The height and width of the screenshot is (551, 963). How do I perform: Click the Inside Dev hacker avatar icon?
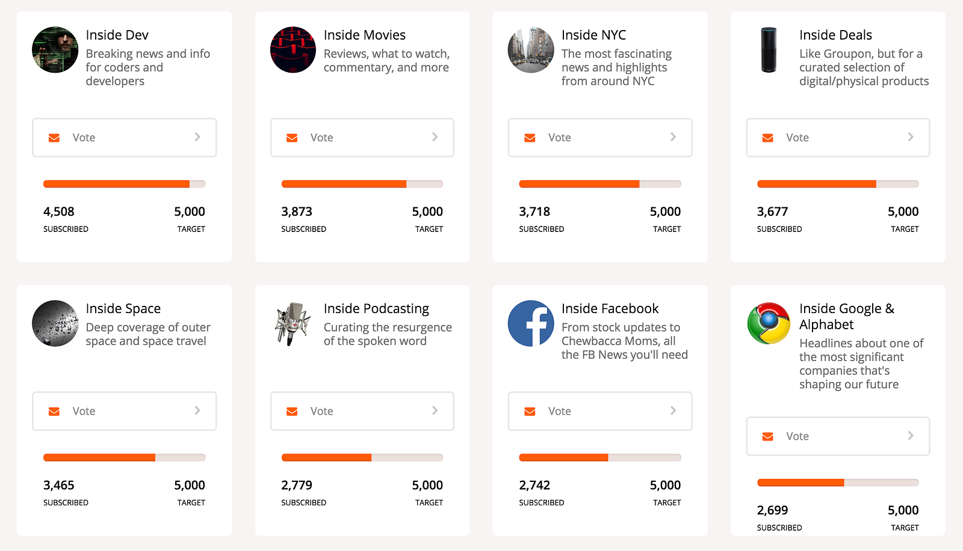[55, 50]
